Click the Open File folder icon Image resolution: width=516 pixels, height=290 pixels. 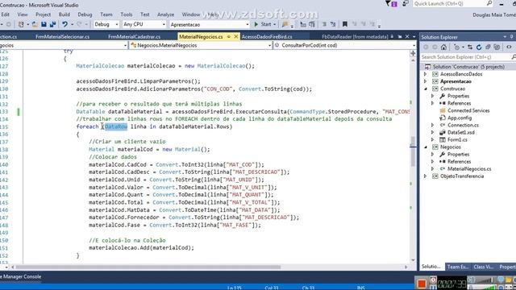(x=35, y=24)
